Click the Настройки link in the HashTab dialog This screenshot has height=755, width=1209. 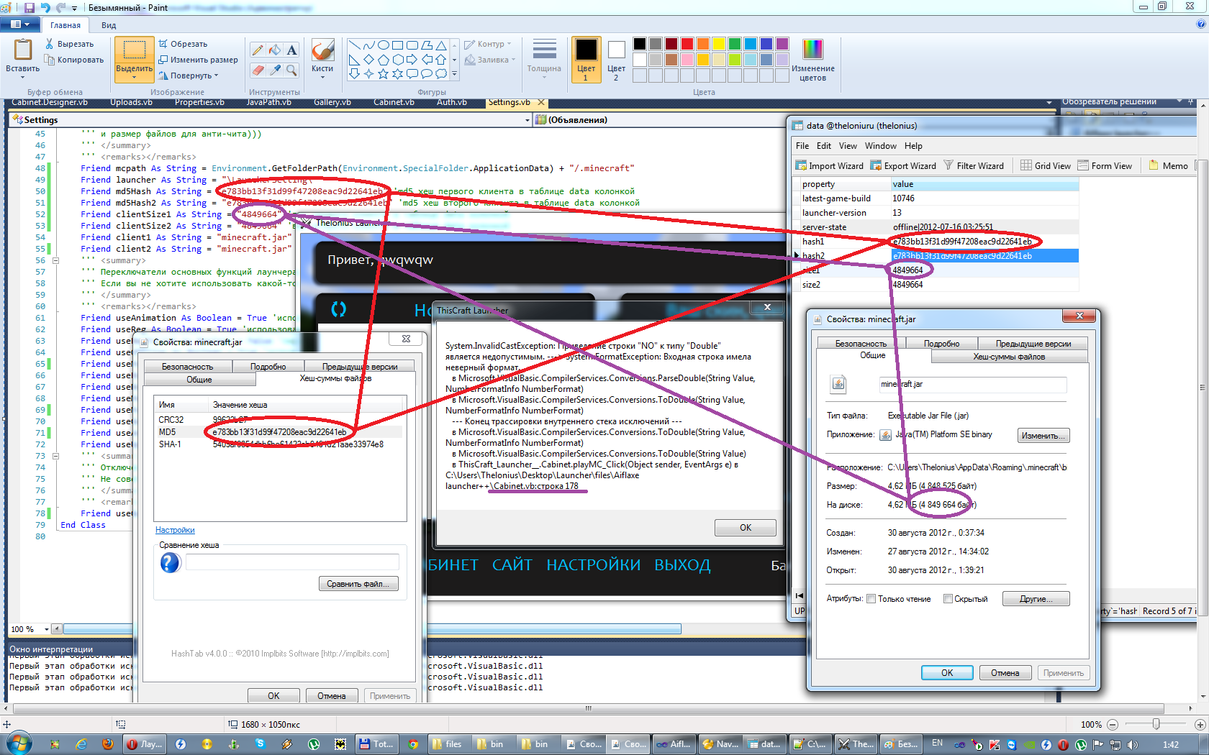coord(175,530)
